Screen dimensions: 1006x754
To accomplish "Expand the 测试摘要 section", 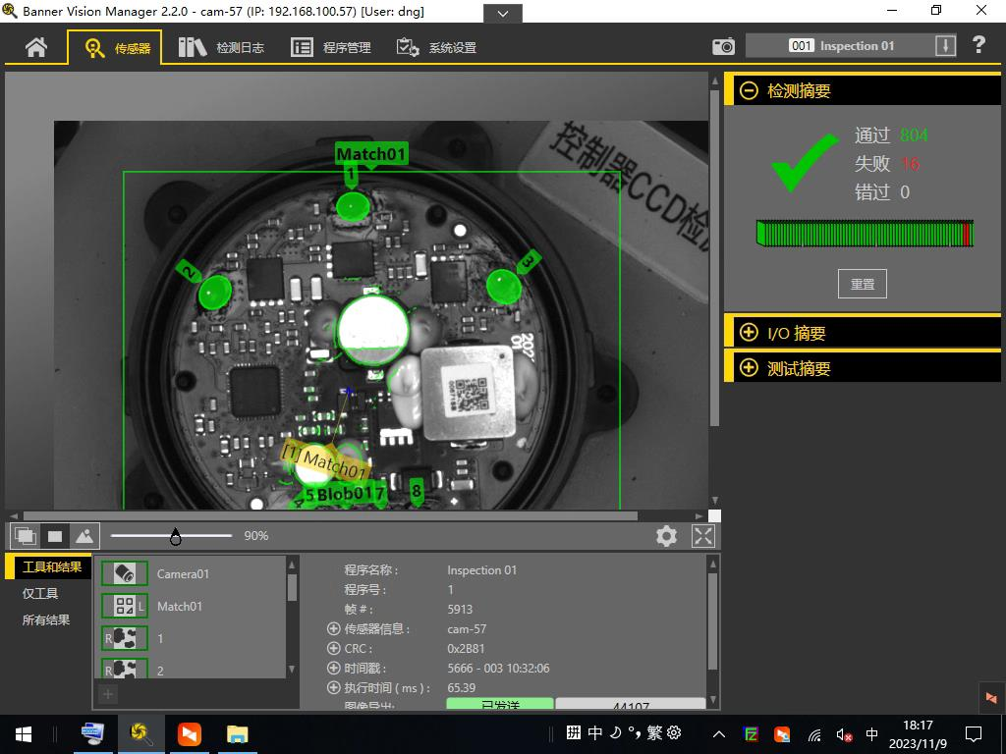I will coord(749,368).
